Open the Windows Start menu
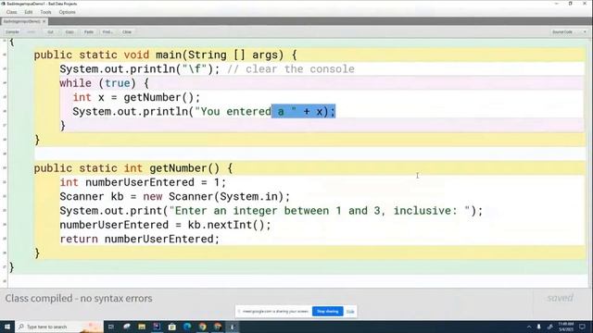Image resolution: width=593 pixels, height=333 pixels. pos(7,327)
